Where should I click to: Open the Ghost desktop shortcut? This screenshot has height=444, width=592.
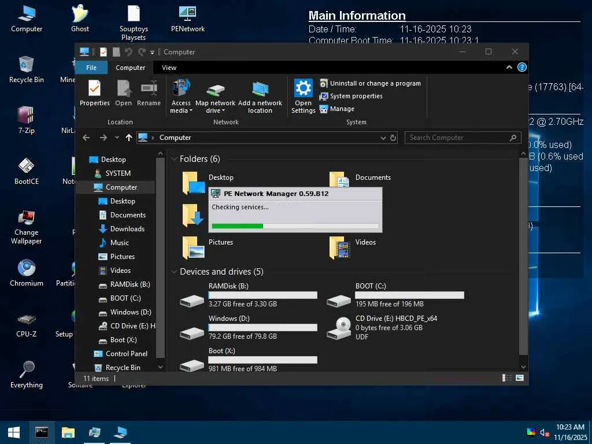coord(80,19)
